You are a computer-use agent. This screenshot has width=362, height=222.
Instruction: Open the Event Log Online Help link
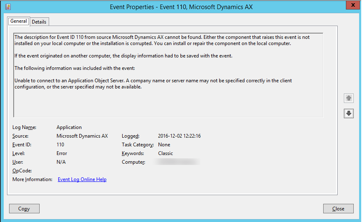82,179
